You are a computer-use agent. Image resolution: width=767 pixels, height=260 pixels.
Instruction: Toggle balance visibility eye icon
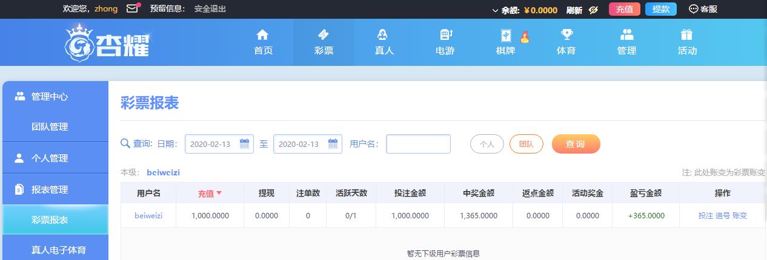coord(593,10)
